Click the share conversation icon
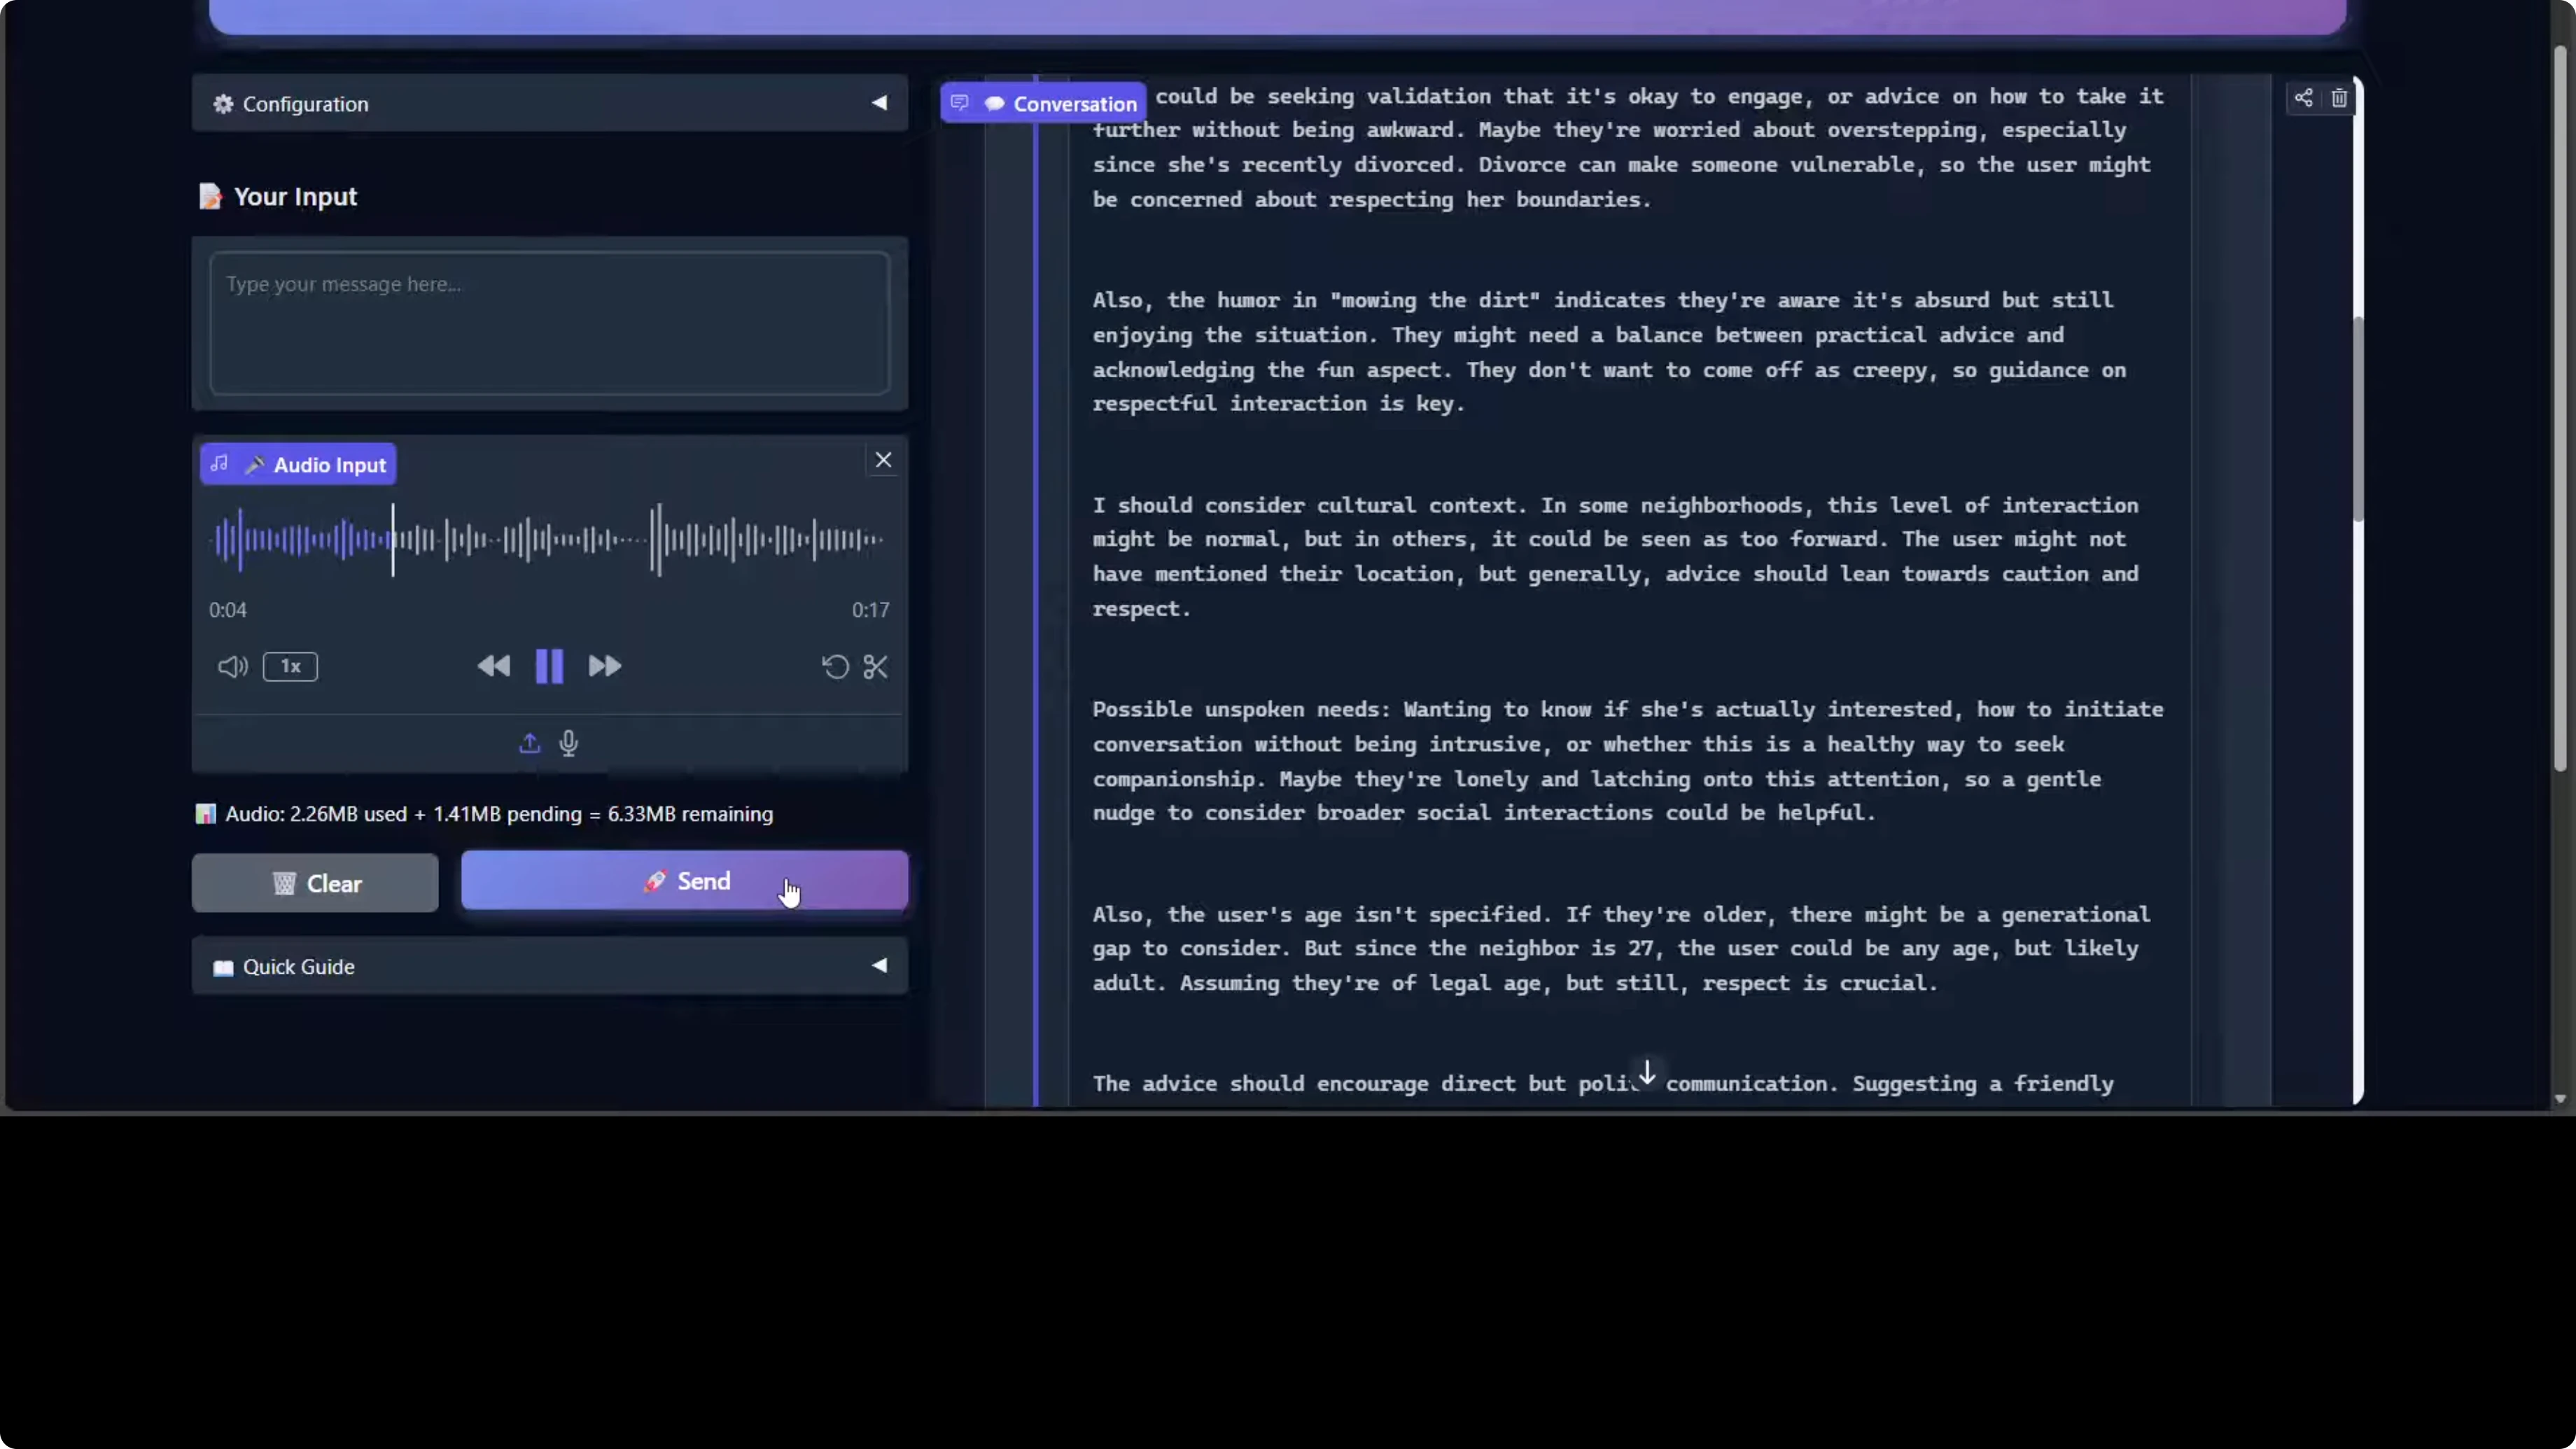Viewport: 2576px width, 1449px height. (x=2303, y=97)
